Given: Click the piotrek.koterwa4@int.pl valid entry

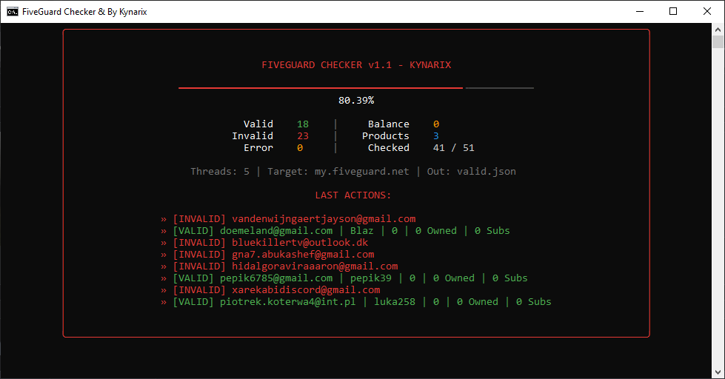Looking at the screenshot, I should (356, 302).
